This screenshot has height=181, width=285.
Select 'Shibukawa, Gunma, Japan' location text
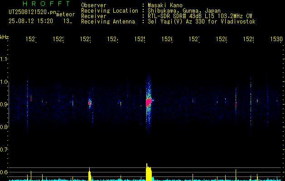184,11
